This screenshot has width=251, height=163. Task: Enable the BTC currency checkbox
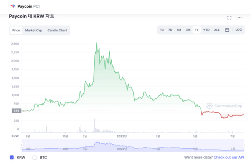point(35,158)
